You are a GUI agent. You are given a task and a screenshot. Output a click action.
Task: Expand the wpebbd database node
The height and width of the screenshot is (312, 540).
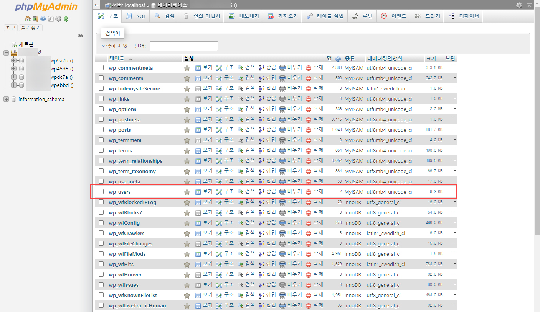click(x=14, y=85)
